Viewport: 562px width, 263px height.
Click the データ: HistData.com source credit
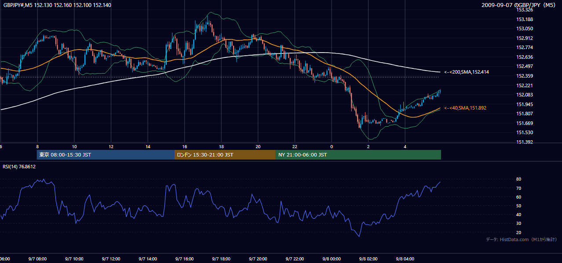522,239
